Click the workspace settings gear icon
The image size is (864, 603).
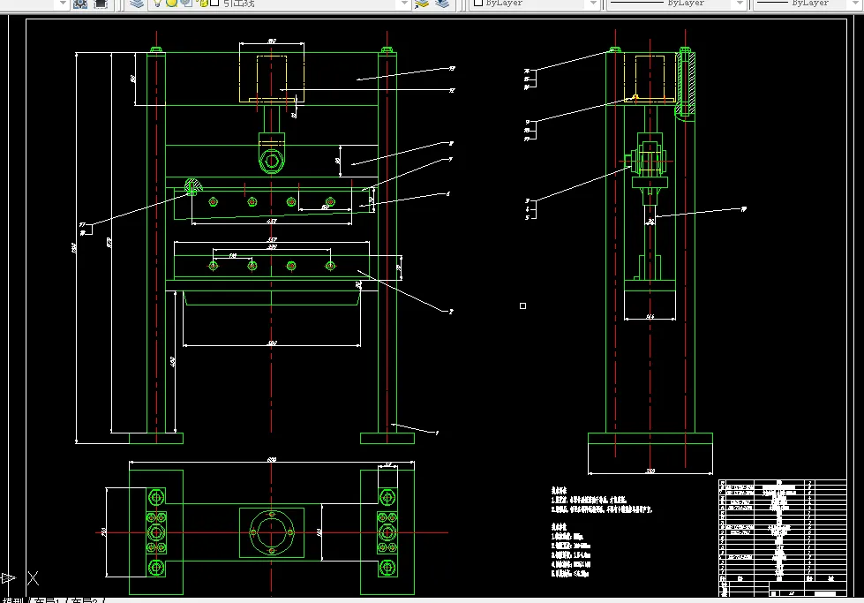[80, 4]
